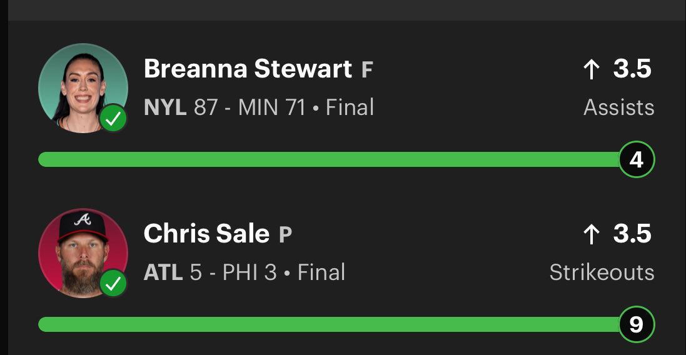Click the Breanna Stewart name
This screenshot has width=686, height=355.
tap(248, 69)
